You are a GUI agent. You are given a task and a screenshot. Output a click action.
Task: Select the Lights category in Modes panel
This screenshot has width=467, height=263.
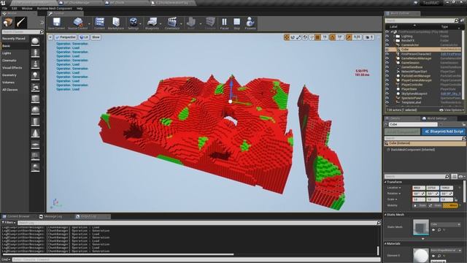[x=7, y=53]
